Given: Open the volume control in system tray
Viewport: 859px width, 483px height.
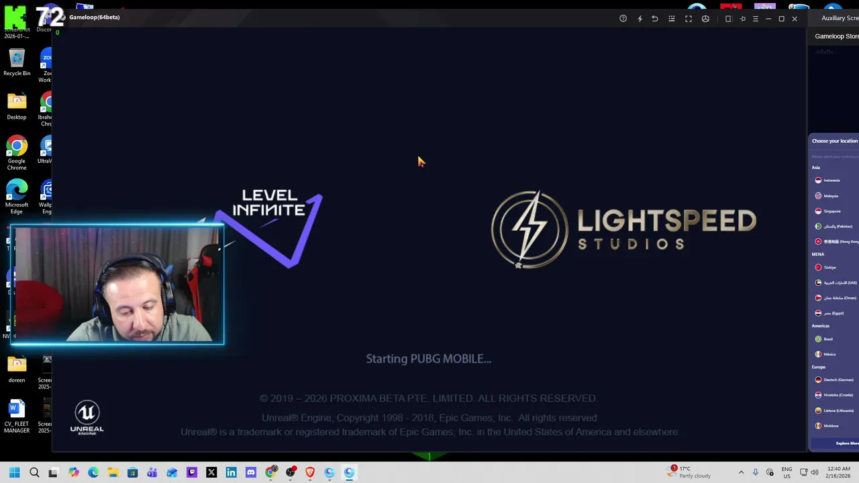Looking at the screenshot, I should (x=815, y=472).
